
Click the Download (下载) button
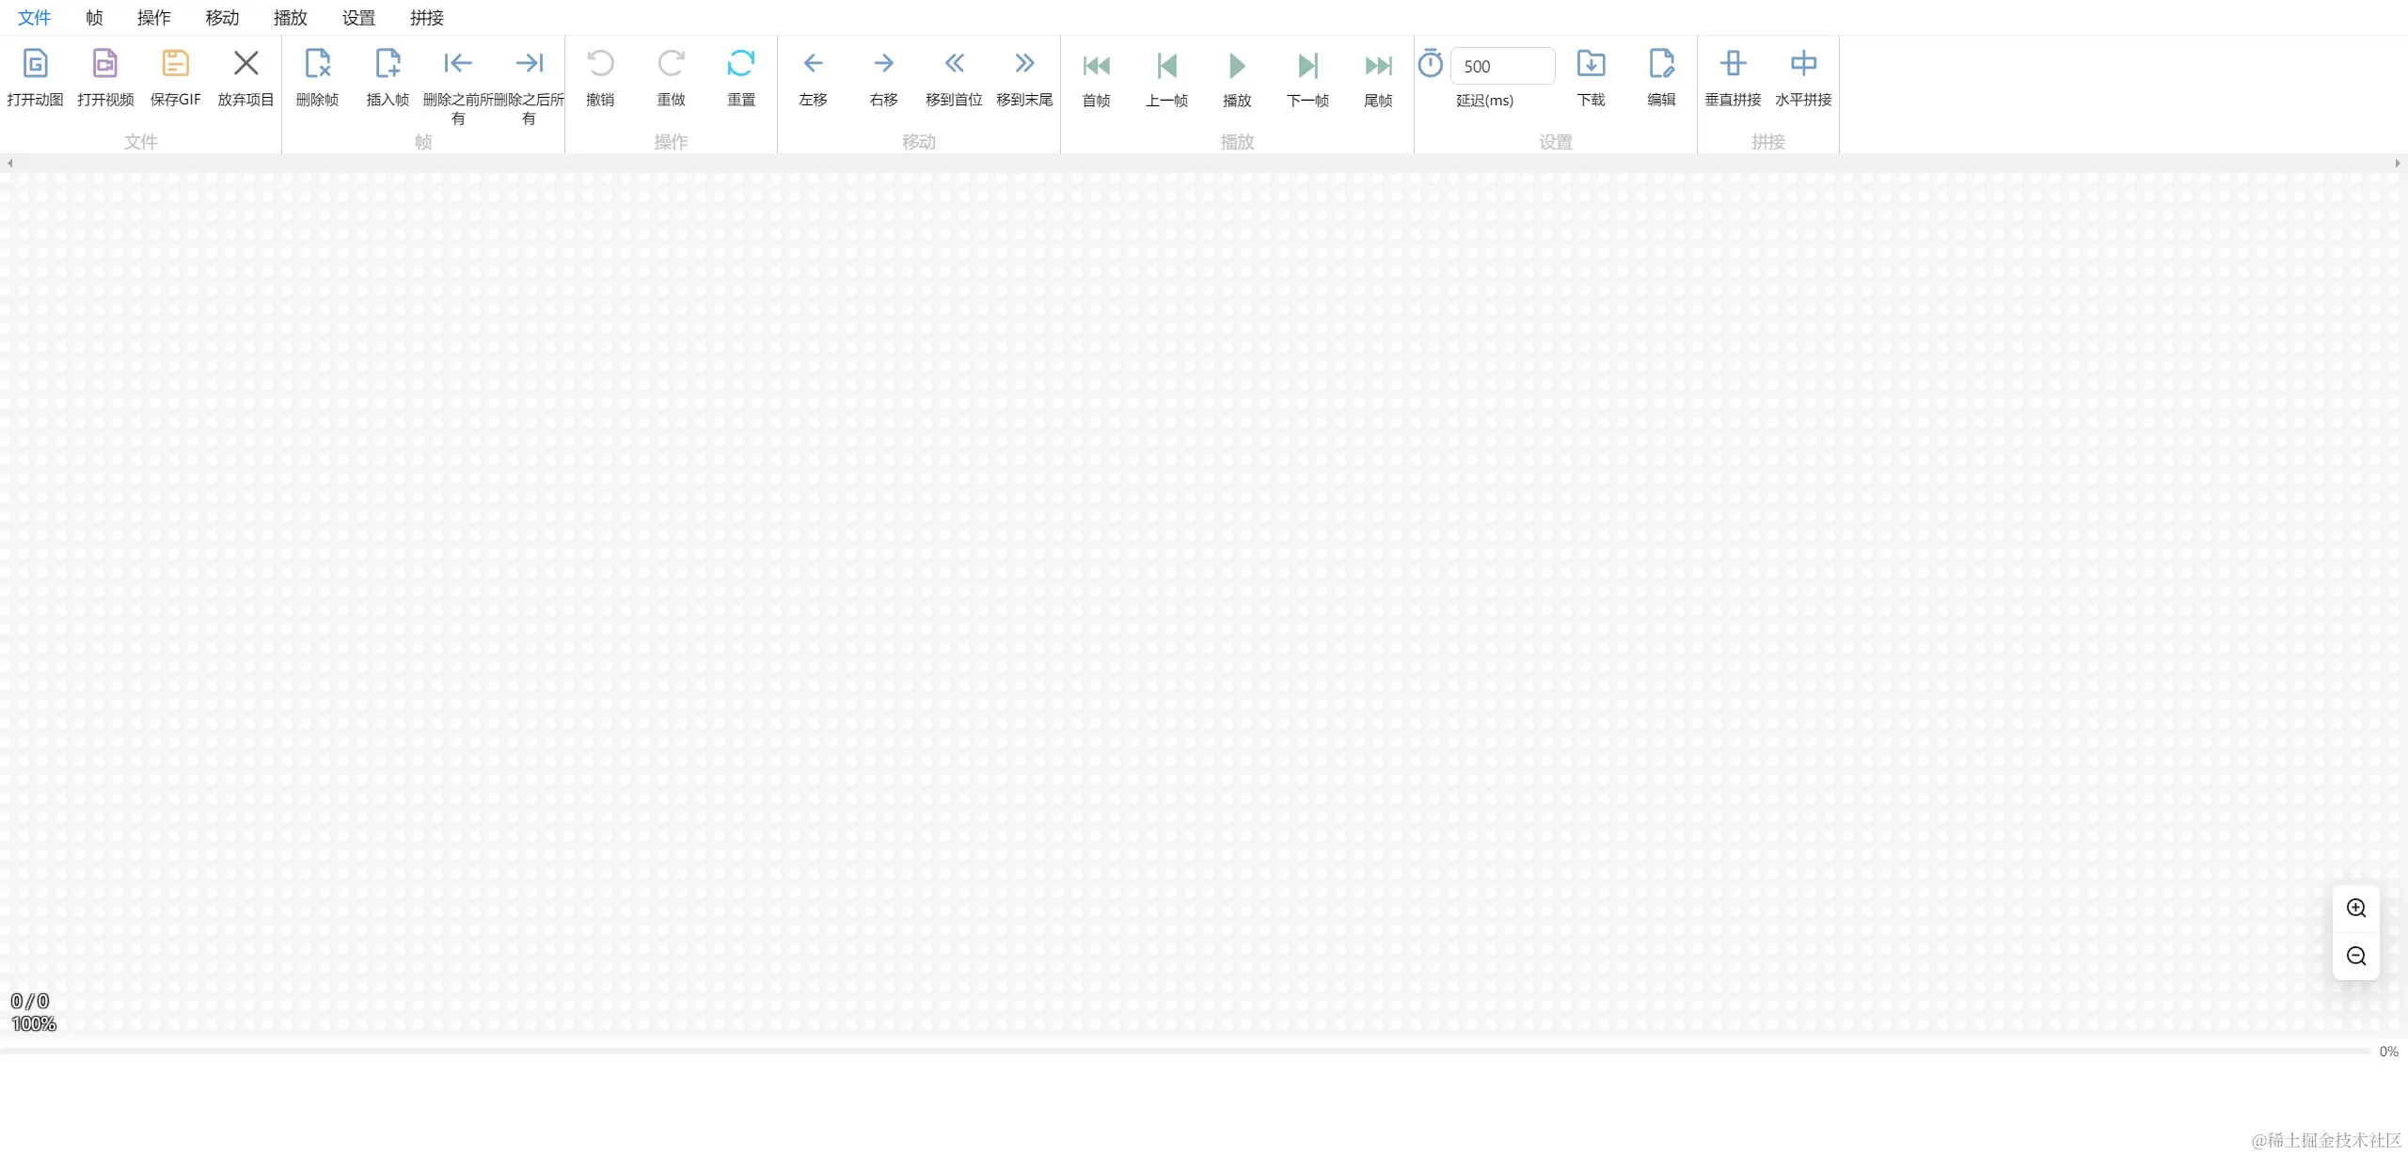click(x=1591, y=64)
